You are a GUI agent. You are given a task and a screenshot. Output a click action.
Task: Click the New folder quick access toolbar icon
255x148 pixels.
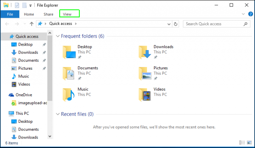25,5
